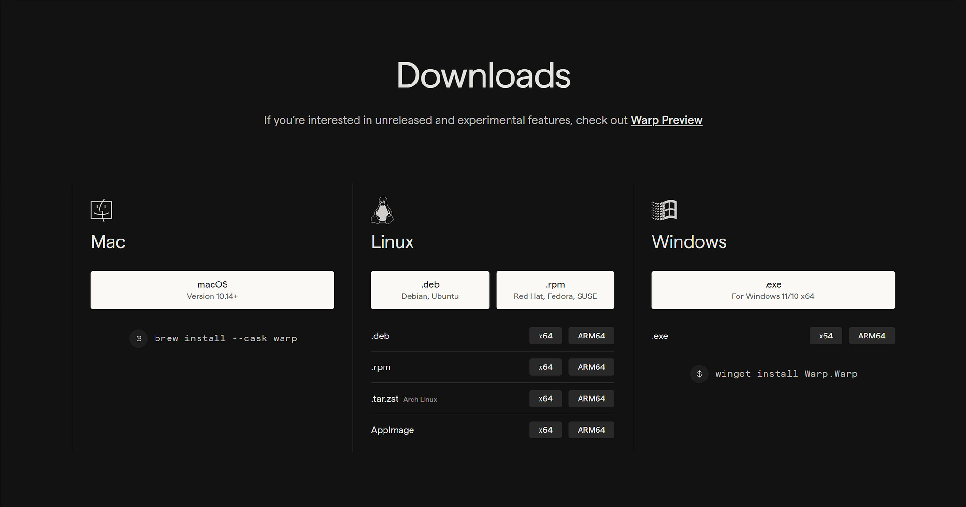Choose x64 in the .rpm row
Image resolution: width=966 pixels, height=507 pixels.
(x=545, y=367)
